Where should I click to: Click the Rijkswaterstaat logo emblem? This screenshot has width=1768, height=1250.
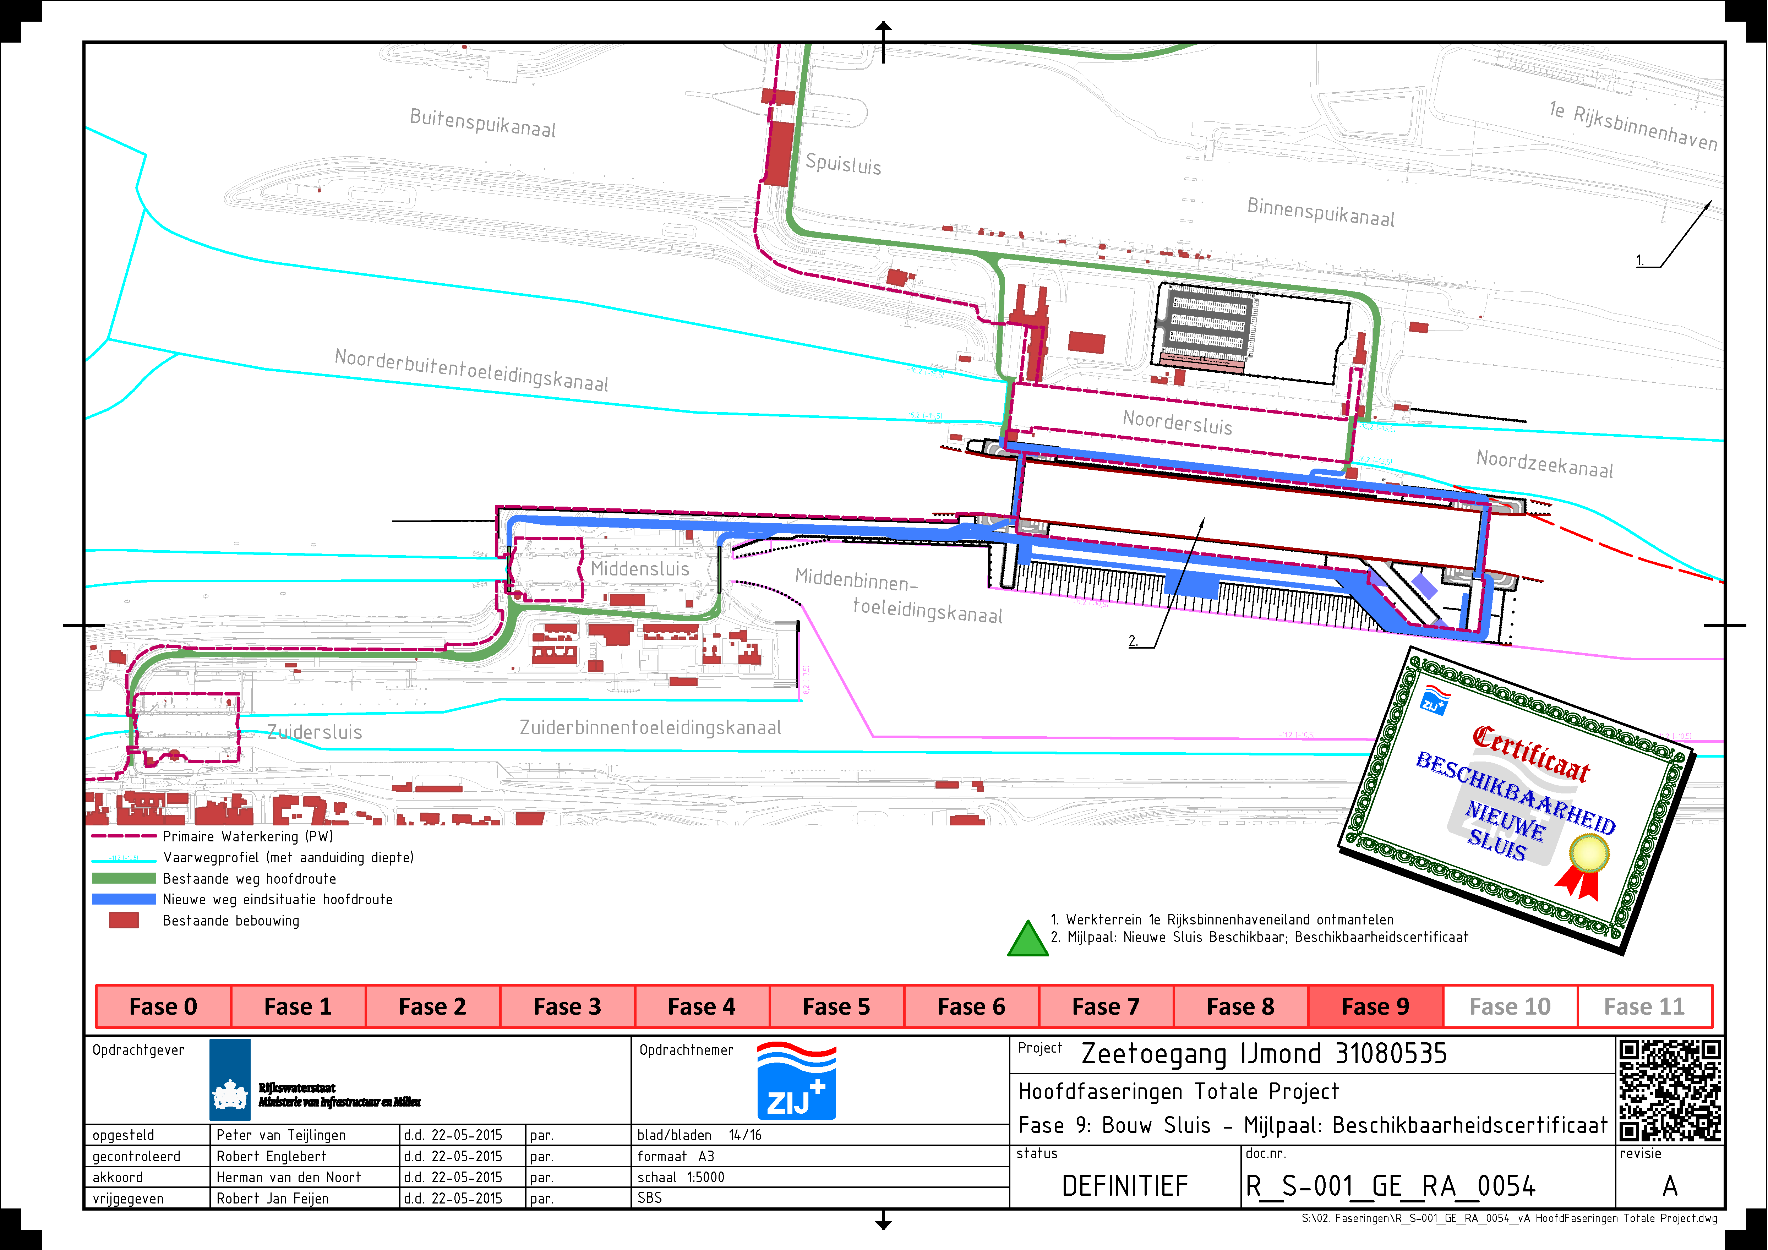[229, 1080]
